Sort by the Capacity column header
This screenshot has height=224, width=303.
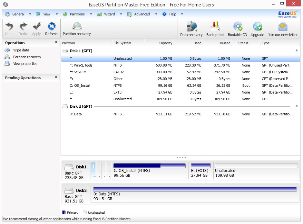tap(159, 43)
